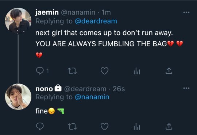Screen dimensions: 197x135
Task: Like nono's "fine" tweet
Action: click(105, 126)
